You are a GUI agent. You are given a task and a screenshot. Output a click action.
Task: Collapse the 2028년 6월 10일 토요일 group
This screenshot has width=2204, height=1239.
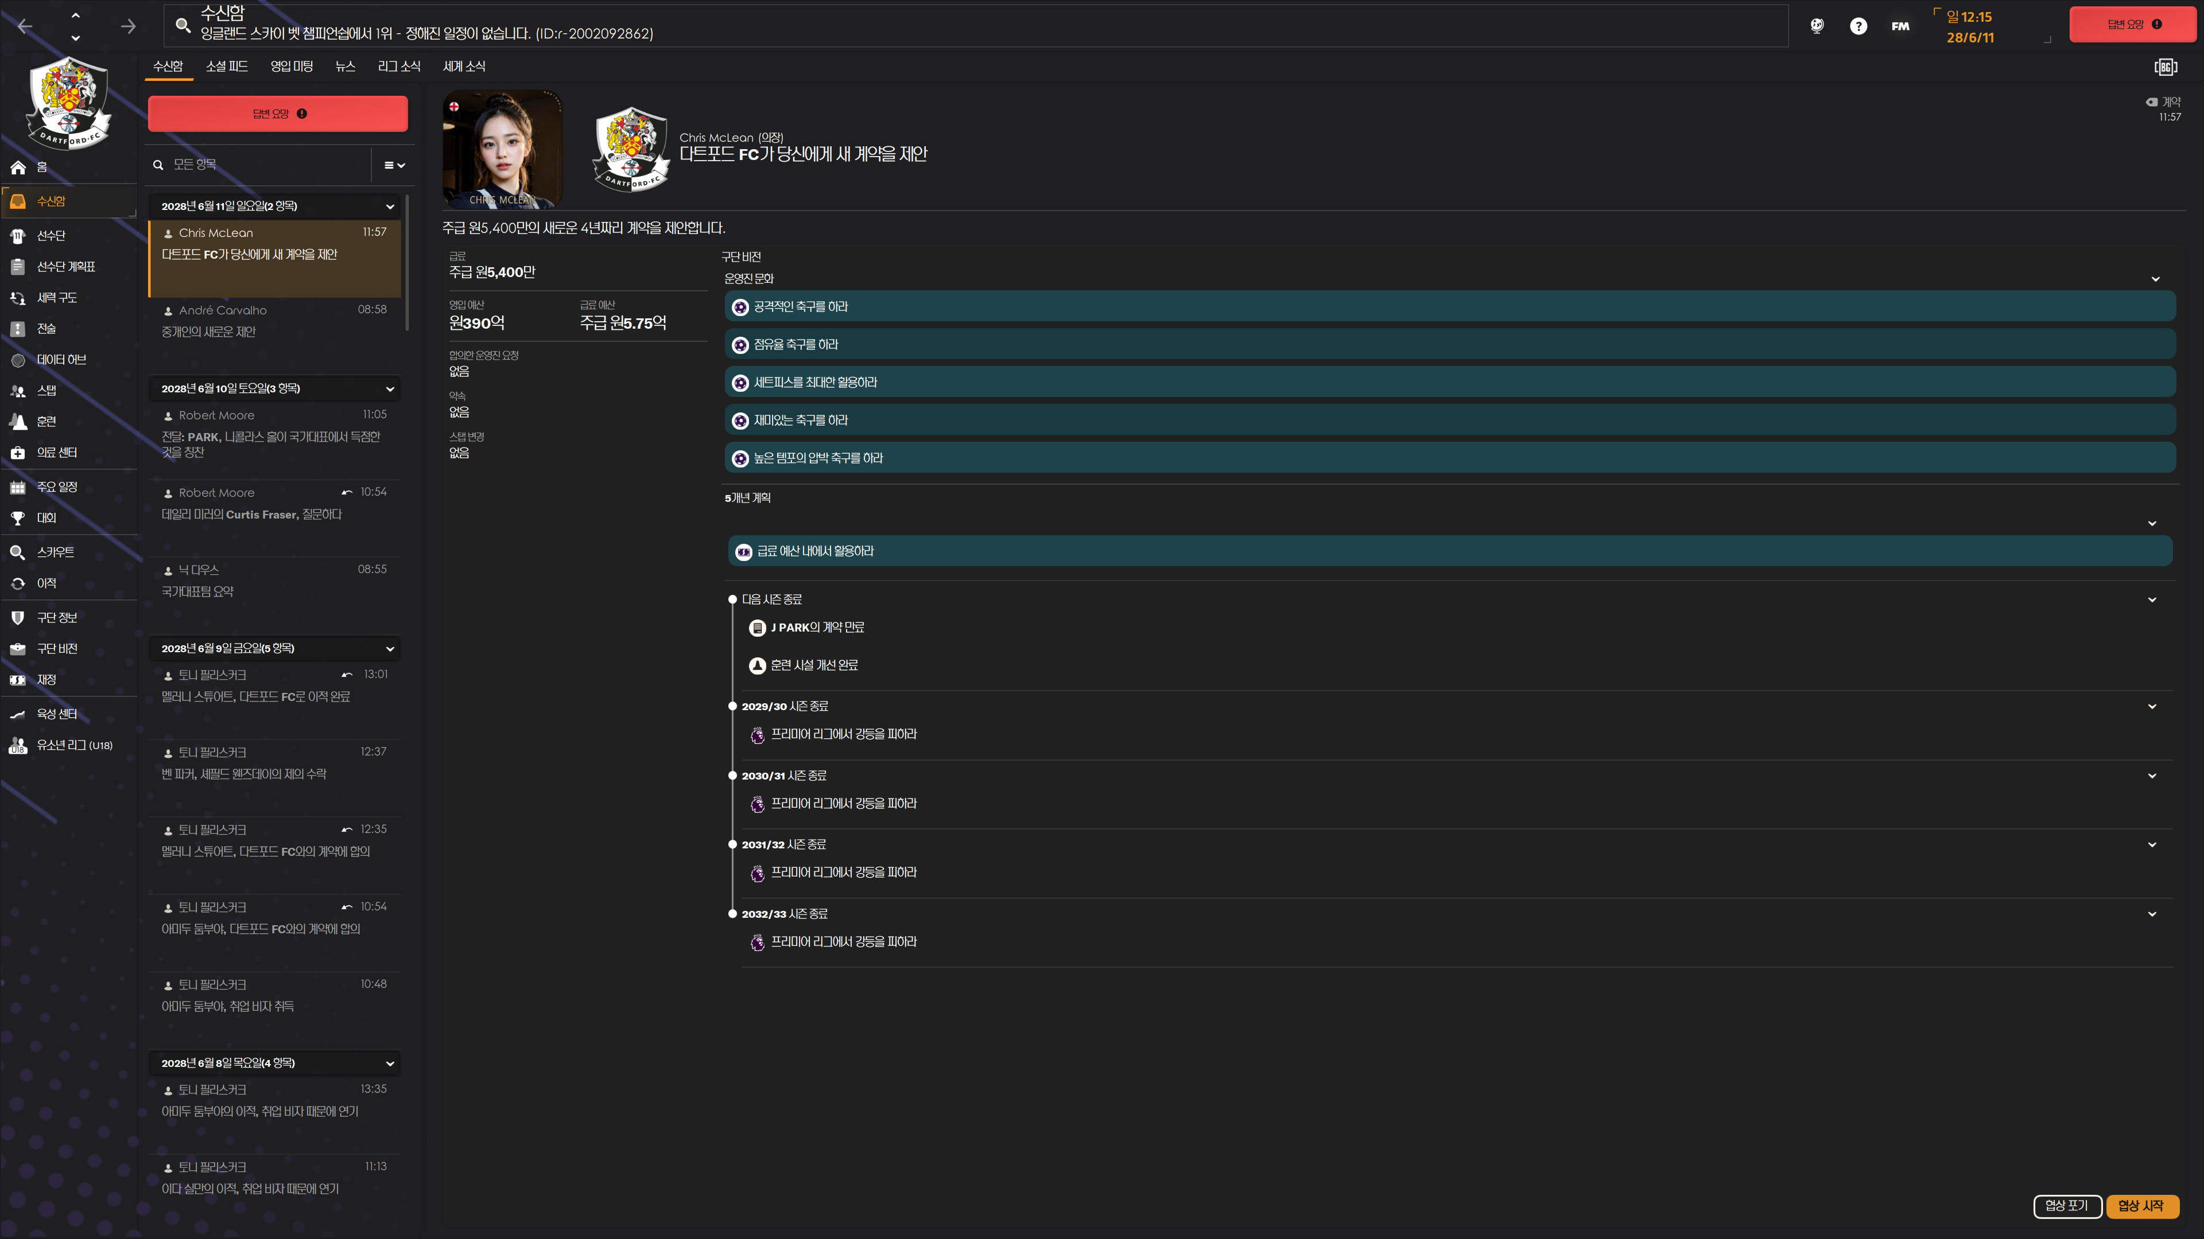(x=390, y=389)
